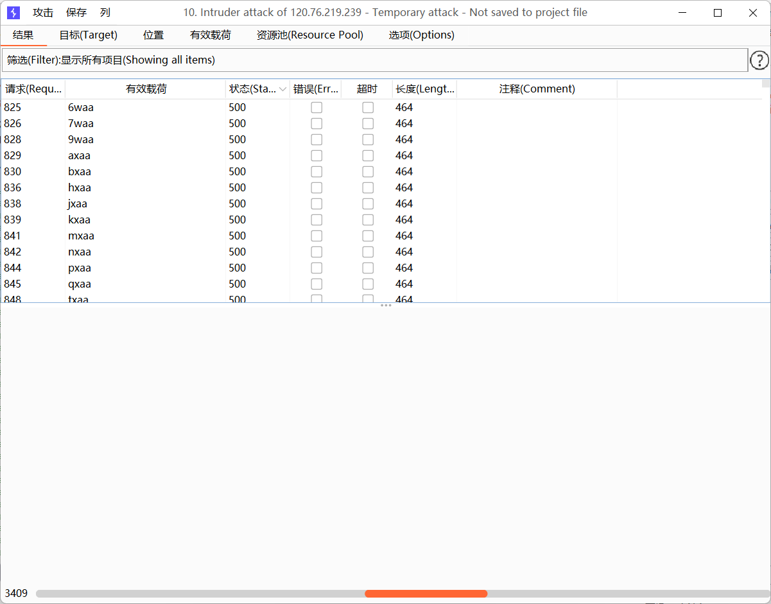The height and width of the screenshot is (604, 771).
Task: Click request number 844
Action: 13,268
